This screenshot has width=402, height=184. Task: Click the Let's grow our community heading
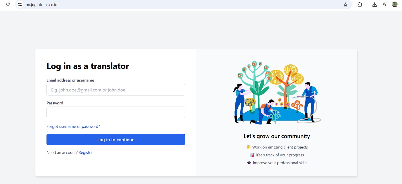(x=277, y=136)
